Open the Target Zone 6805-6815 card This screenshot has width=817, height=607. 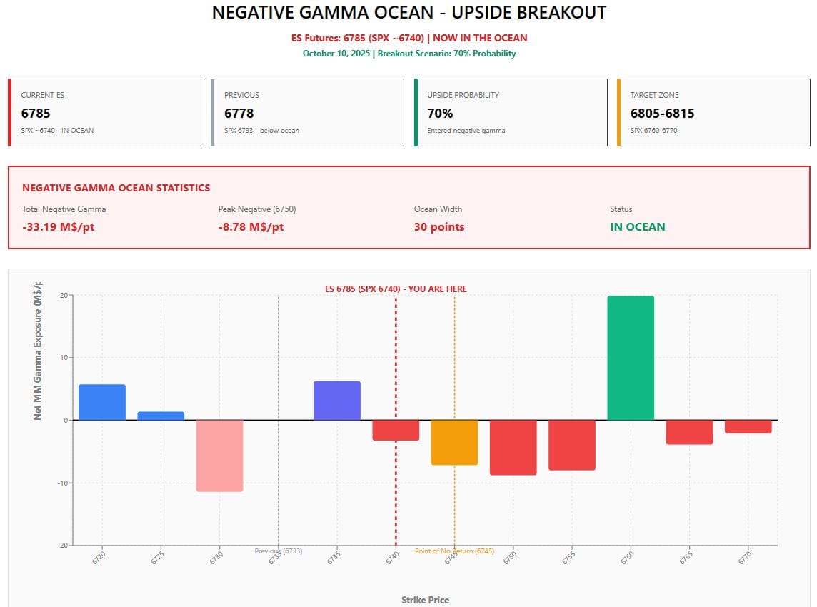point(713,113)
